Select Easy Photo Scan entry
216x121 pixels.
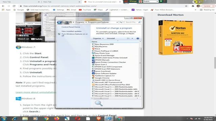[x=101, y=53]
